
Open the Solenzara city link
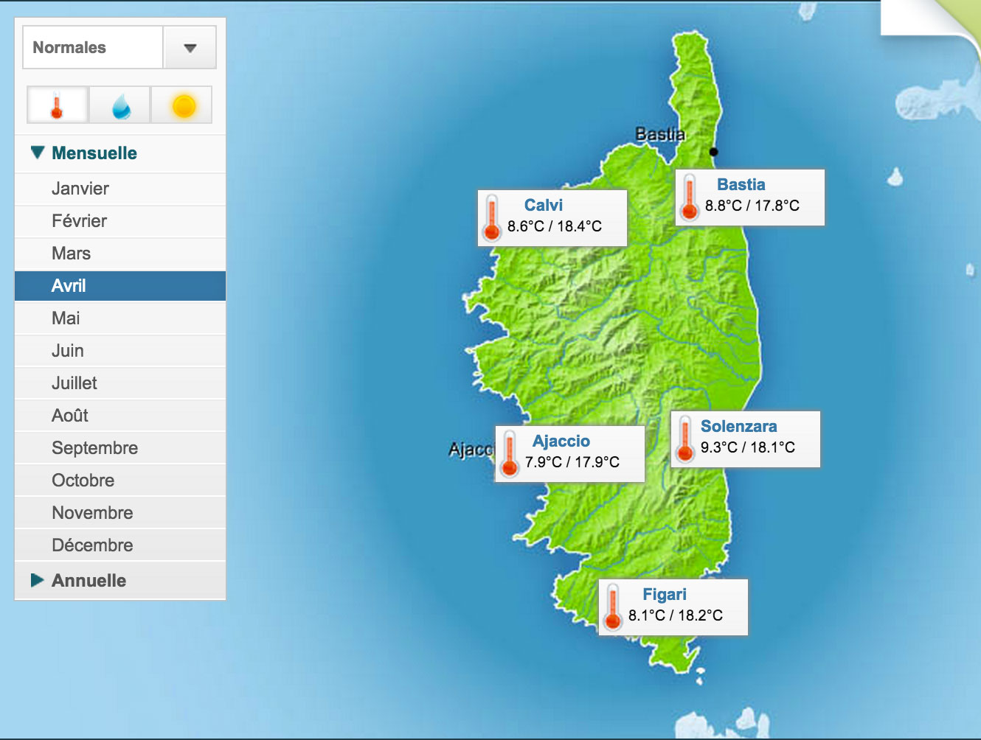tap(738, 426)
